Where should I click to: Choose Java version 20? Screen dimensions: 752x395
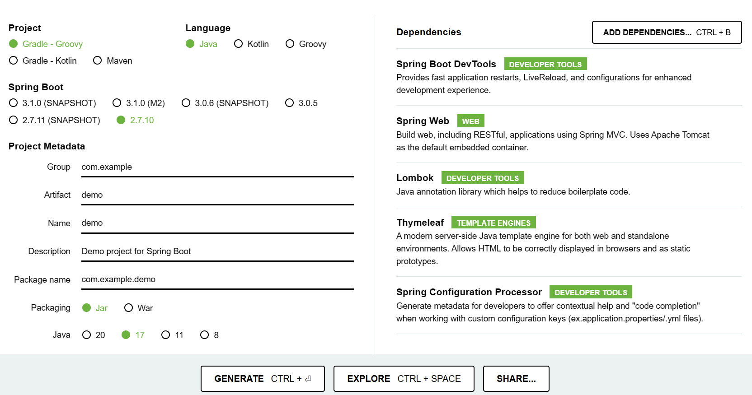[x=94, y=335]
